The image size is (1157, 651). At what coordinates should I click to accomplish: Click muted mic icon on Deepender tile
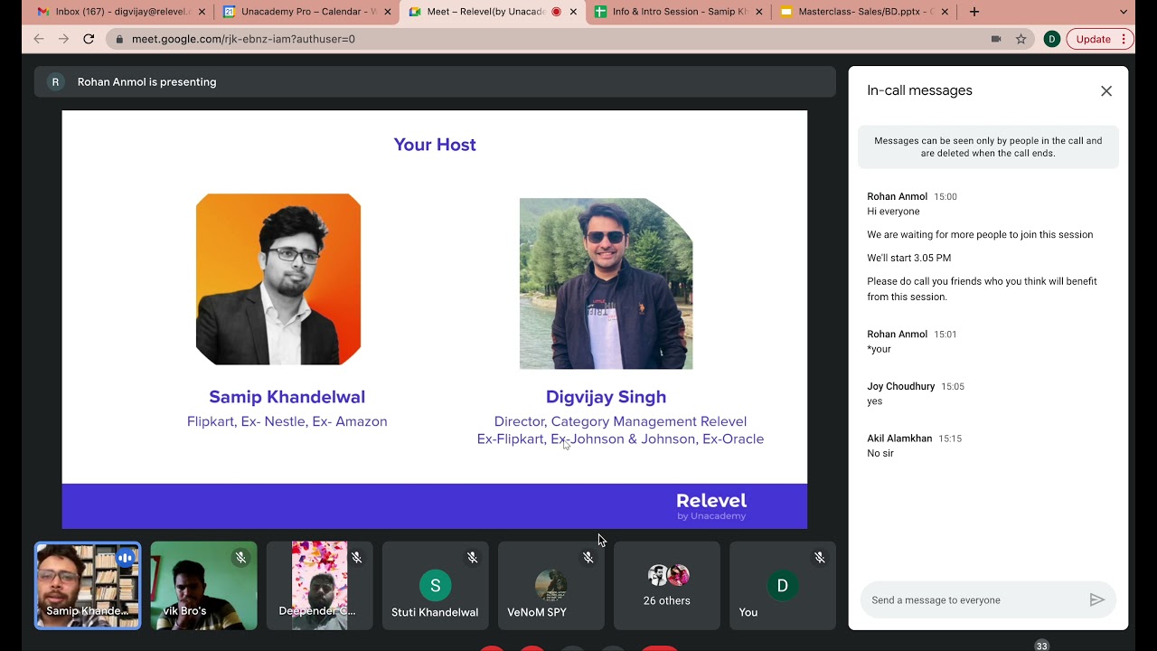point(356,558)
